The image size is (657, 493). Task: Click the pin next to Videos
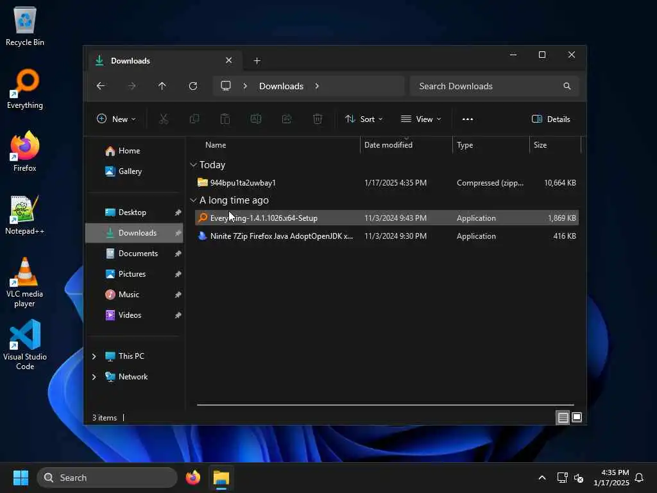click(178, 315)
